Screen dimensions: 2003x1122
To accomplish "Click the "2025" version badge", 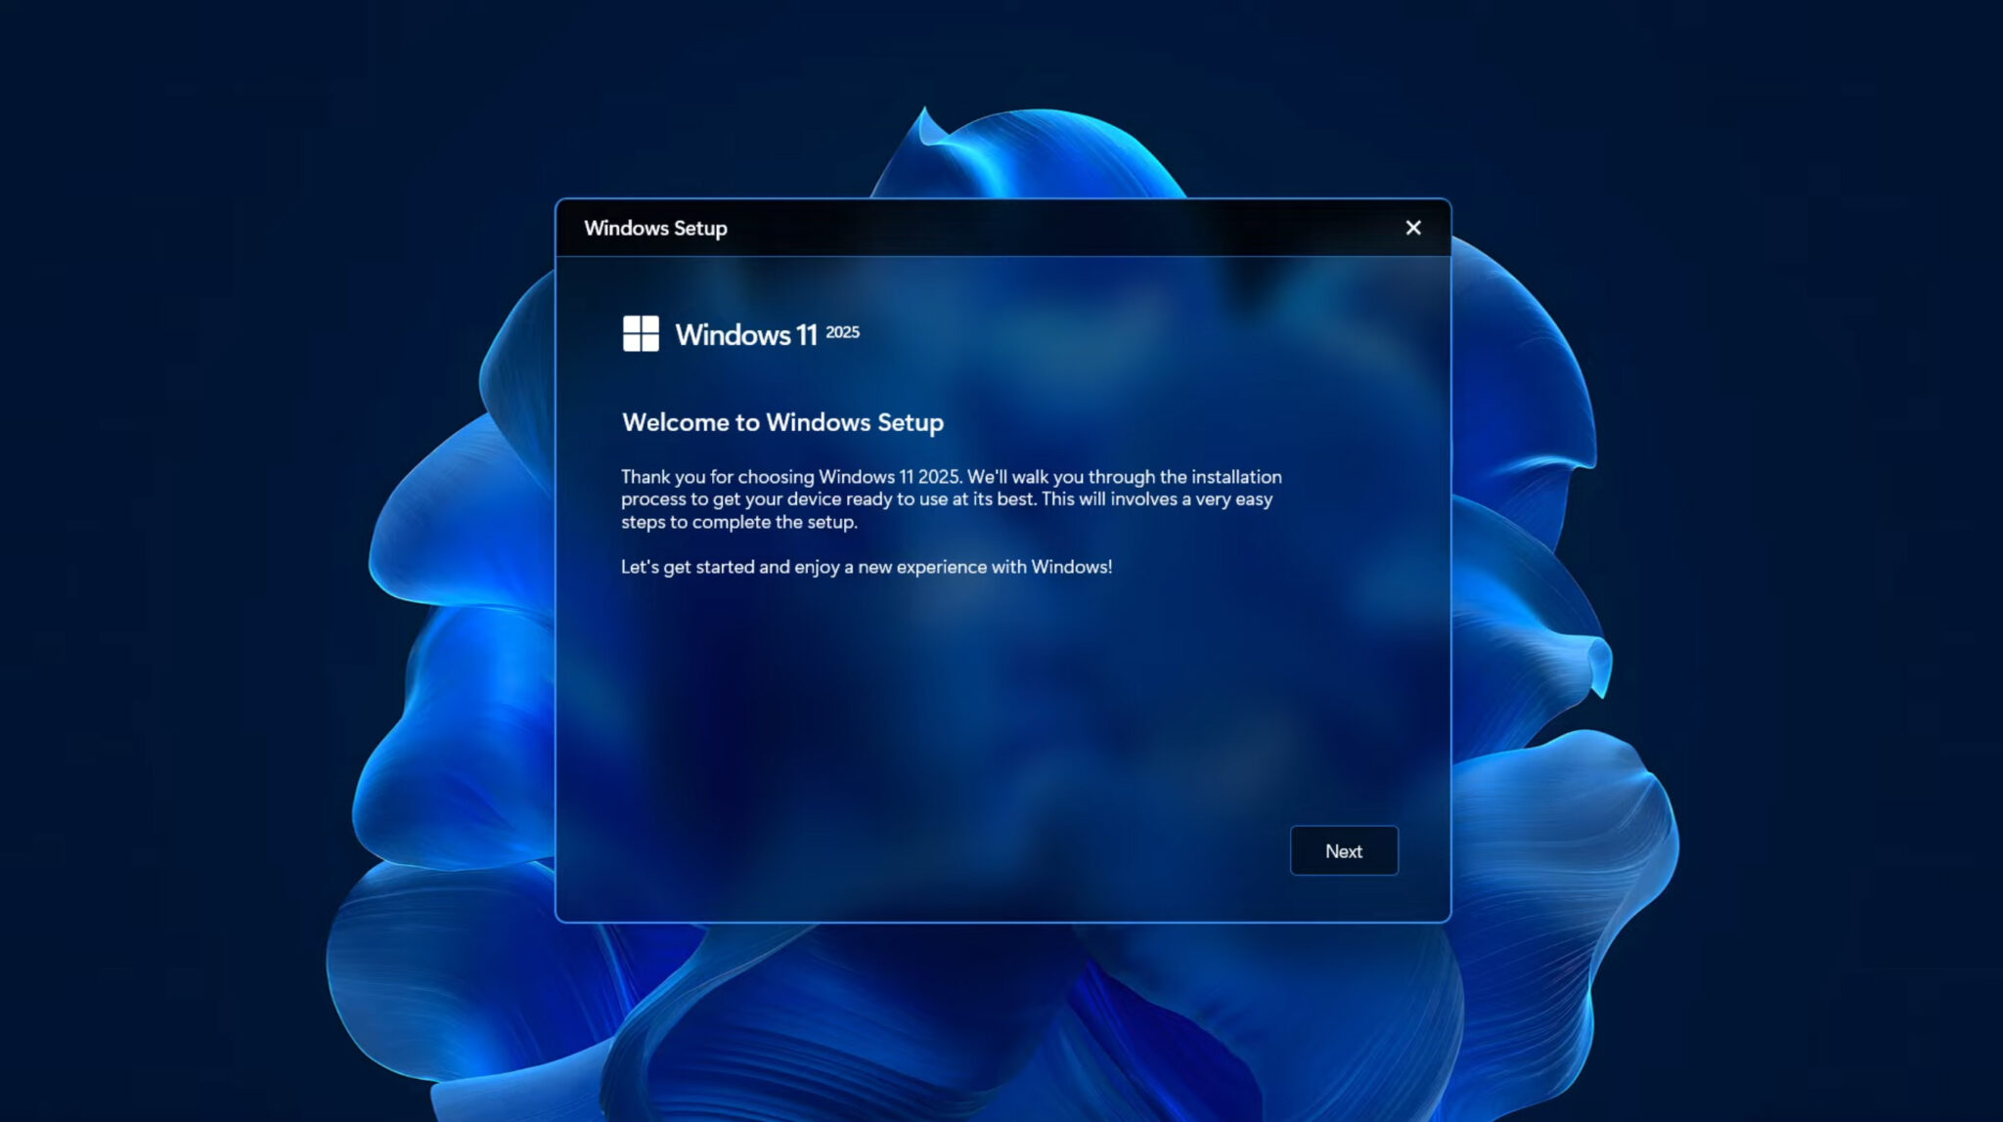I will point(842,331).
